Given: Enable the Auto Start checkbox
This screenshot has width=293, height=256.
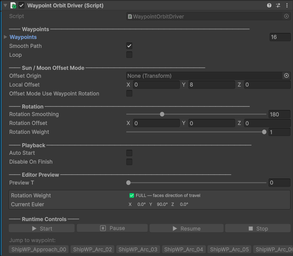Looking at the screenshot, I should click(129, 153).
